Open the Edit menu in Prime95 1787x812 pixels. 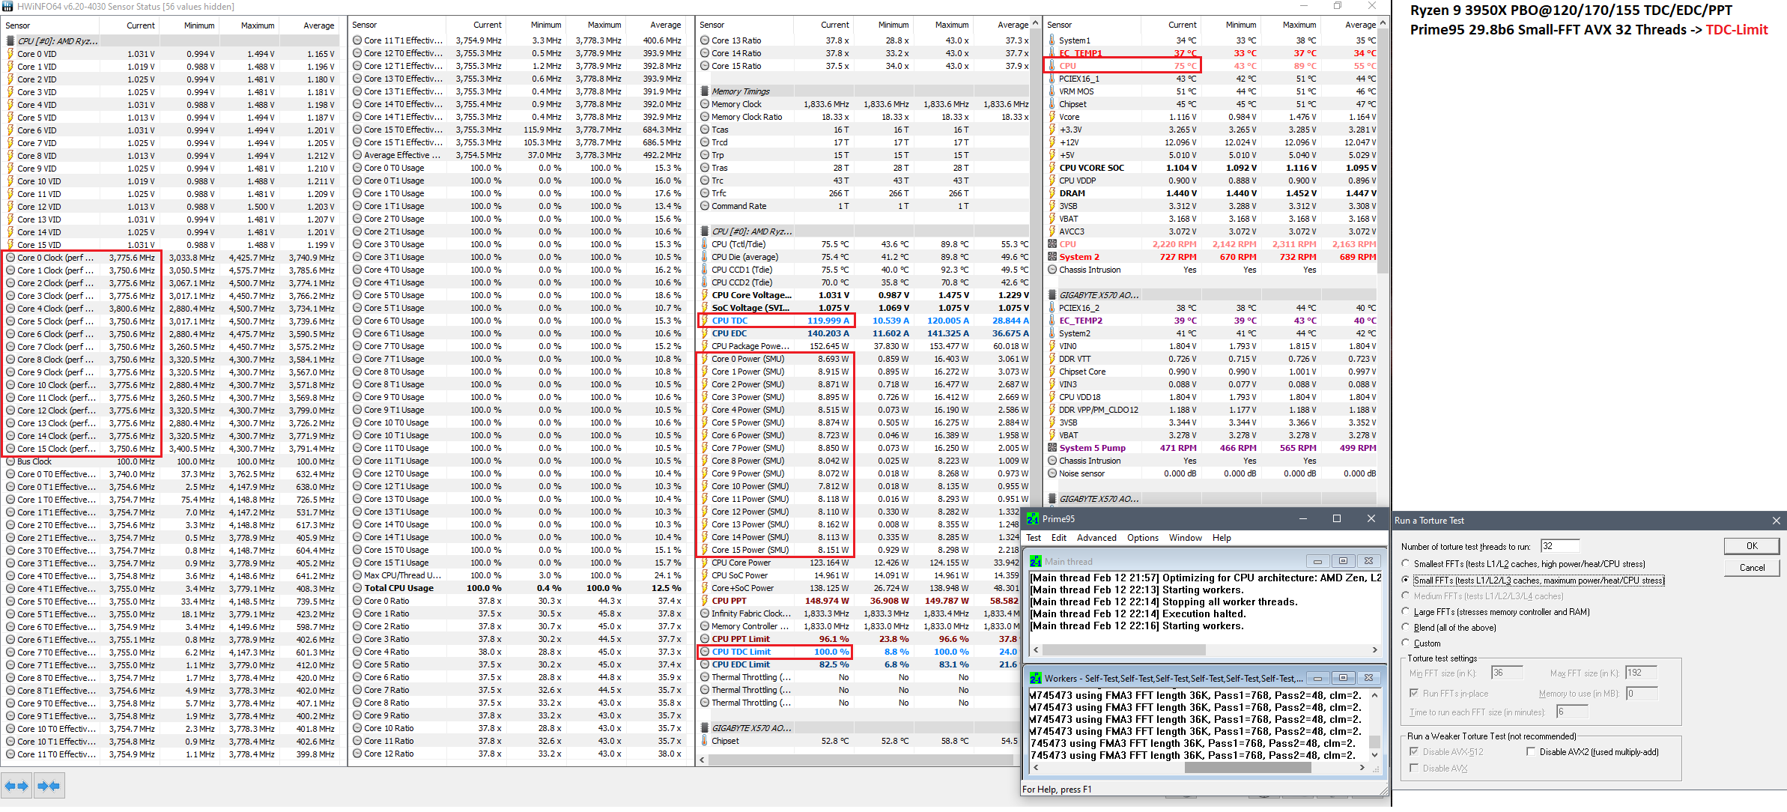click(x=1059, y=538)
